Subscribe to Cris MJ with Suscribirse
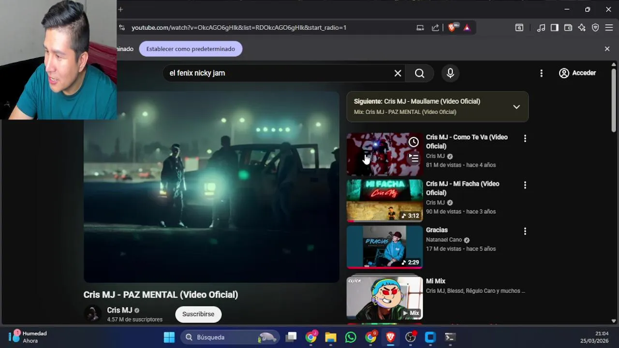 tap(198, 314)
